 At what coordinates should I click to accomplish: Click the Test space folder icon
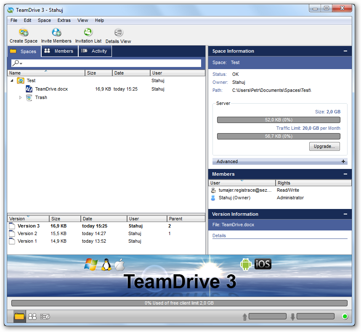(x=21, y=81)
